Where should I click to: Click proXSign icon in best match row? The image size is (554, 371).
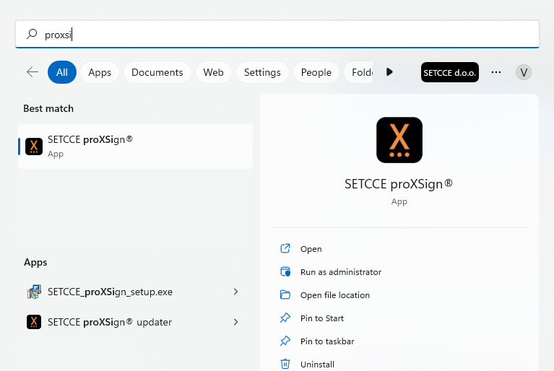coord(34,146)
